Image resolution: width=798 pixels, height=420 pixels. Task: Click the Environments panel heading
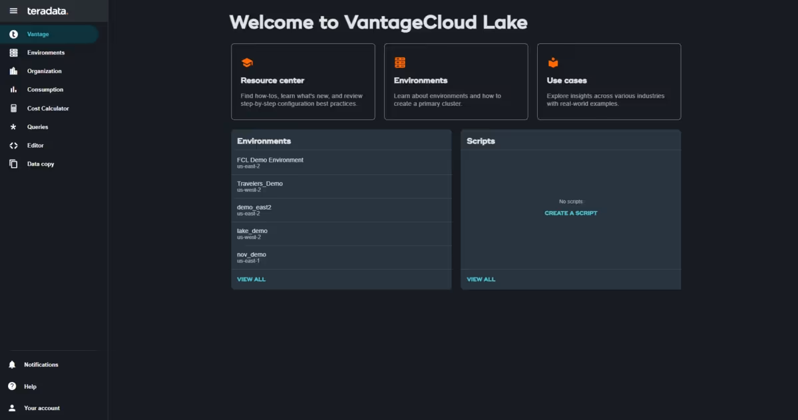(264, 141)
